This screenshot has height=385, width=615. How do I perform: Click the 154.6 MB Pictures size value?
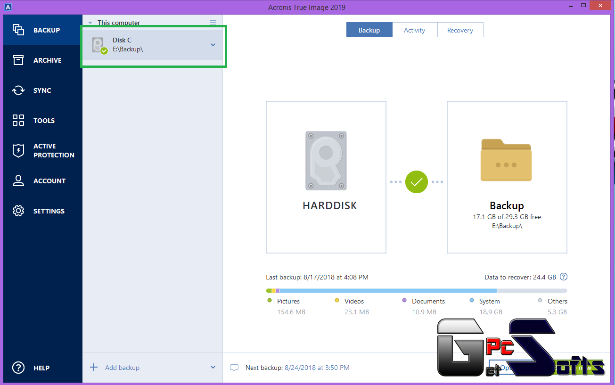(291, 312)
